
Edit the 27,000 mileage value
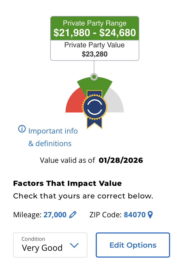point(55,215)
